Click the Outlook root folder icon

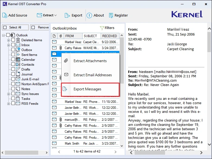(x=13, y=35)
